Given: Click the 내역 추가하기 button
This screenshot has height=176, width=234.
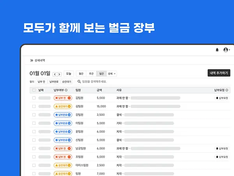Looking at the screenshot, I should [x=219, y=73].
